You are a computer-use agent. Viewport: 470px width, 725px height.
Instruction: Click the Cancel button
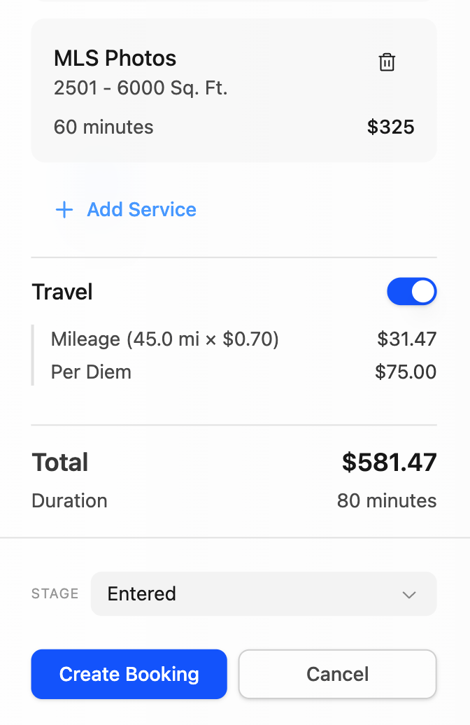(x=337, y=674)
